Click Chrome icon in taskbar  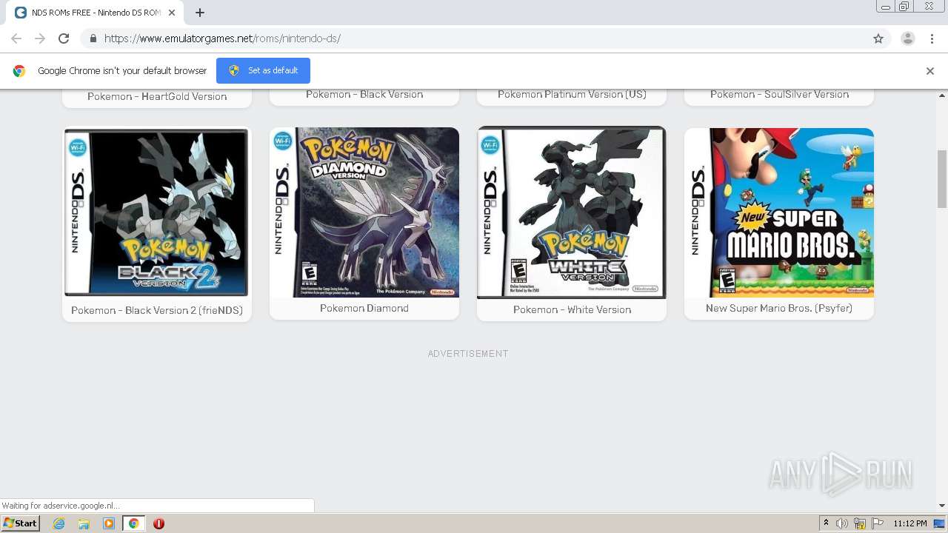click(x=134, y=523)
